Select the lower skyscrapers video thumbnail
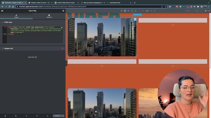Viewport: 211px width, 118px height. point(102,103)
